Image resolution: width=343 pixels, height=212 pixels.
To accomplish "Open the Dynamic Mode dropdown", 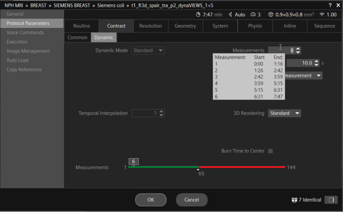I will point(161,51).
